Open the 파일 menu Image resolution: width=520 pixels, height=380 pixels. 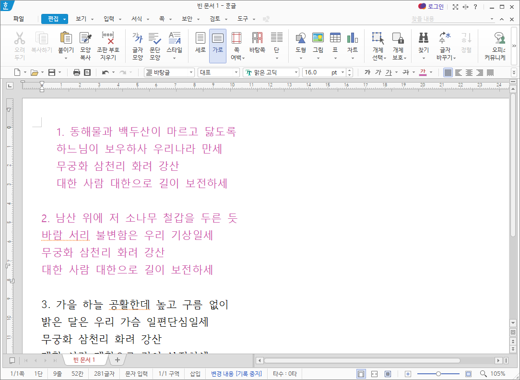[x=19, y=19]
